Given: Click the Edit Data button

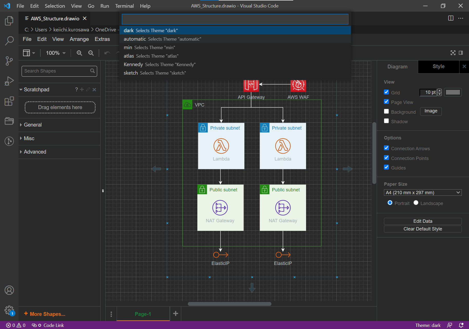Looking at the screenshot, I should point(422,221).
